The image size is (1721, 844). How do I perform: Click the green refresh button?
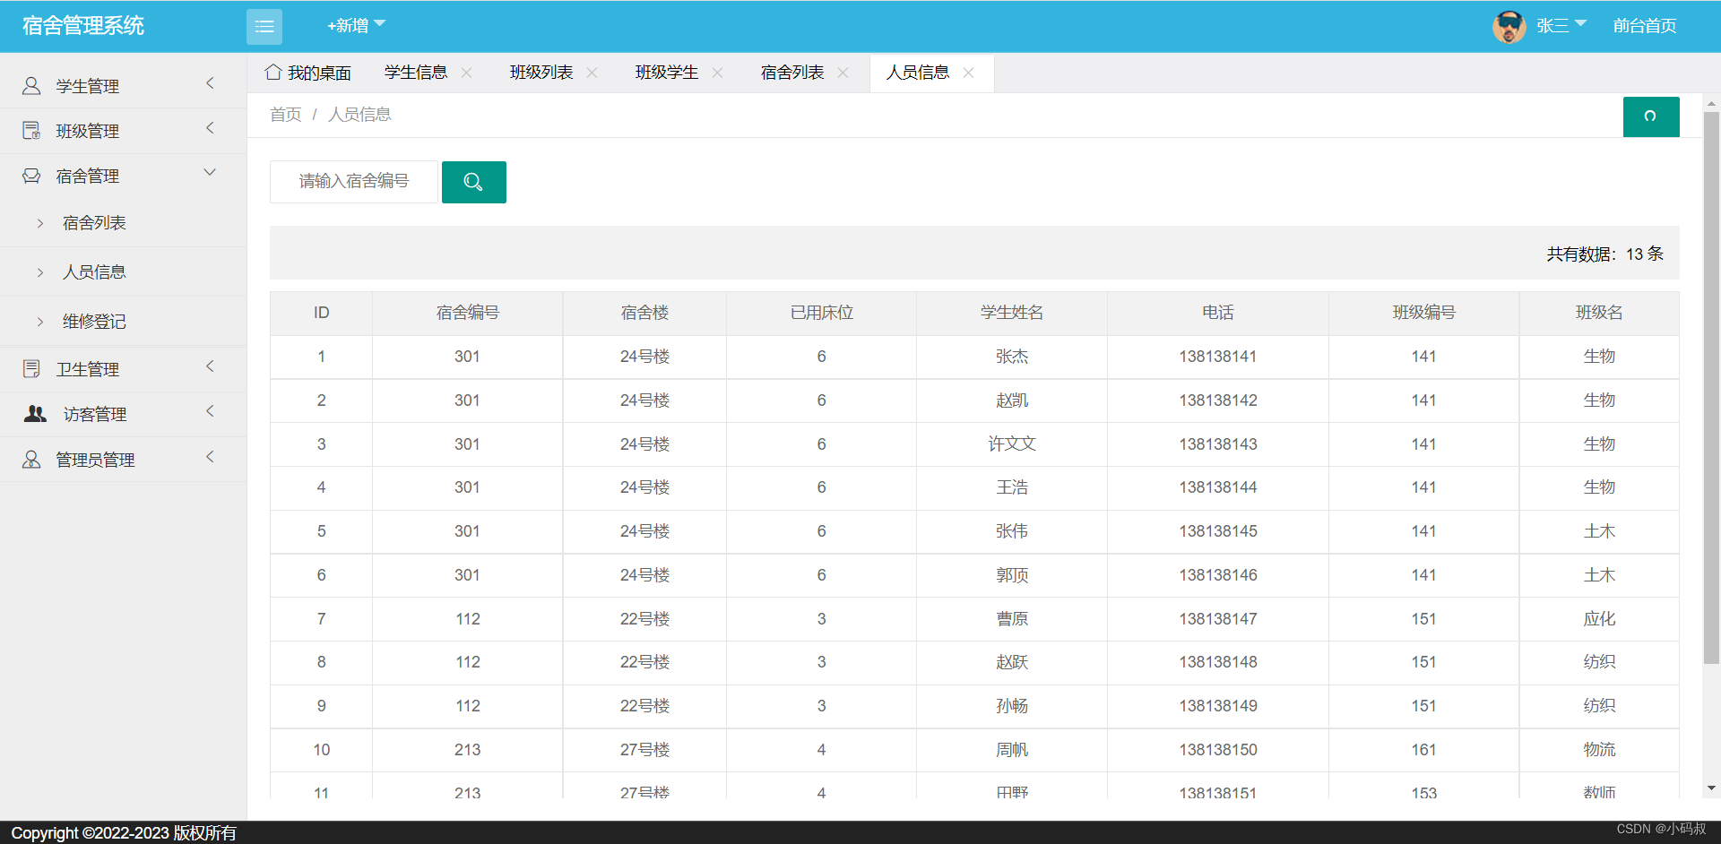(1651, 116)
